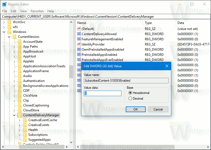Click the Windows key folder icon
Viewport: 211px width, 150px height.
point(10,32)
